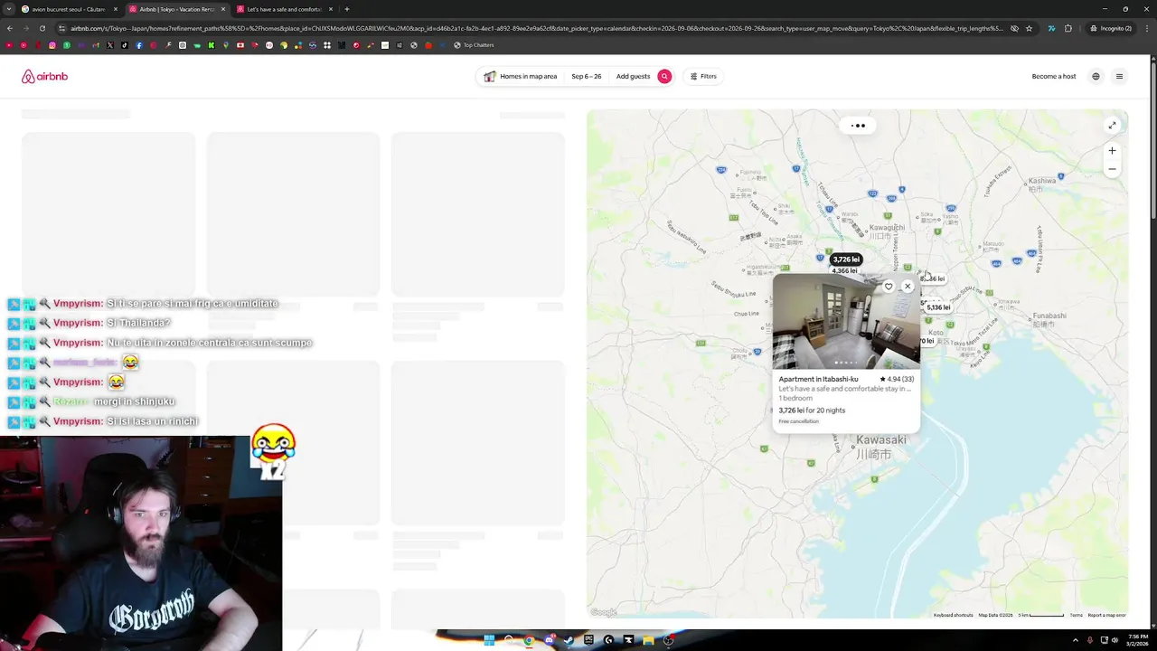
Task: Click Homes in map area field
Action: (521, 76)
